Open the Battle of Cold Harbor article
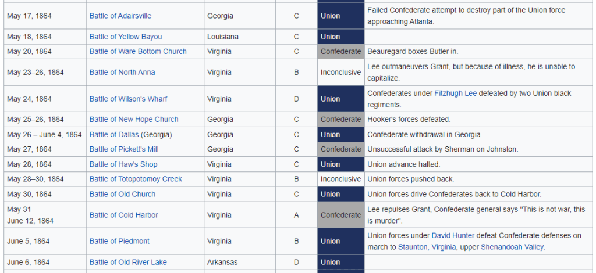Image resolution: width=596 pixels, height=273 pixels. (x=123, y=215)
